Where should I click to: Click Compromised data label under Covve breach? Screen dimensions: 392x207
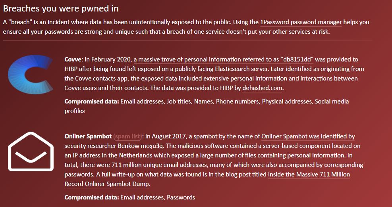pyautogui.click(x=92, y=102)
